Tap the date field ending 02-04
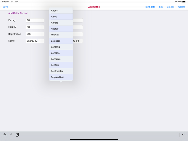The width and height of the screenshot is (188, 141). (78, 41)
